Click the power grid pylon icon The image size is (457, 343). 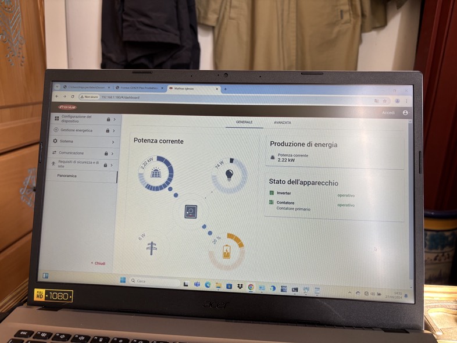click(x=151, y=248)
